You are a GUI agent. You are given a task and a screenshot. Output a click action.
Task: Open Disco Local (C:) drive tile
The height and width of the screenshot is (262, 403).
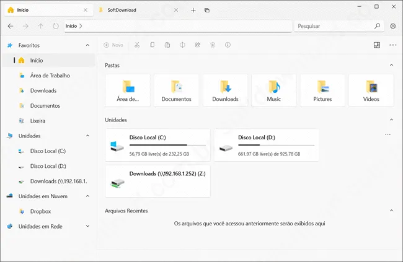157,146
